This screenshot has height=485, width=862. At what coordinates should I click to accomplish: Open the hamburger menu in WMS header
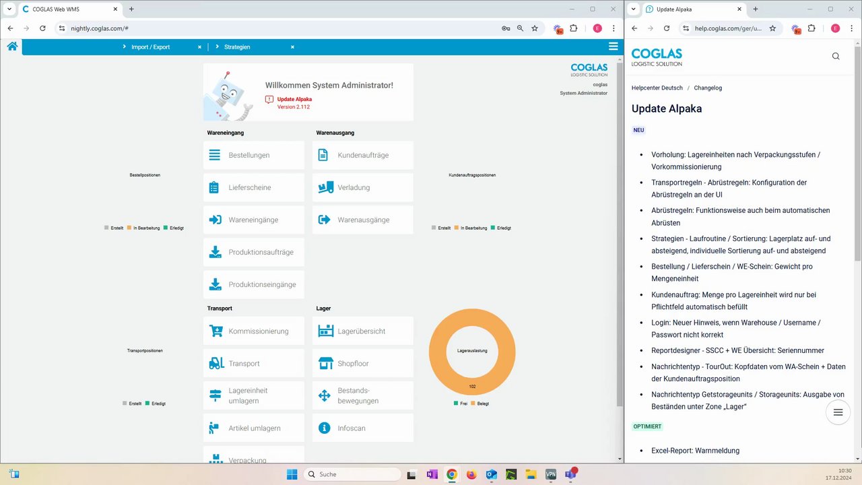[x=613, y=46]
